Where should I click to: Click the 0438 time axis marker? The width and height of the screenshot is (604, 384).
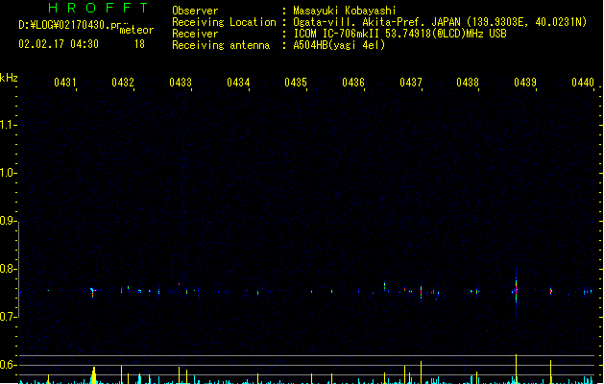point(468,83)
